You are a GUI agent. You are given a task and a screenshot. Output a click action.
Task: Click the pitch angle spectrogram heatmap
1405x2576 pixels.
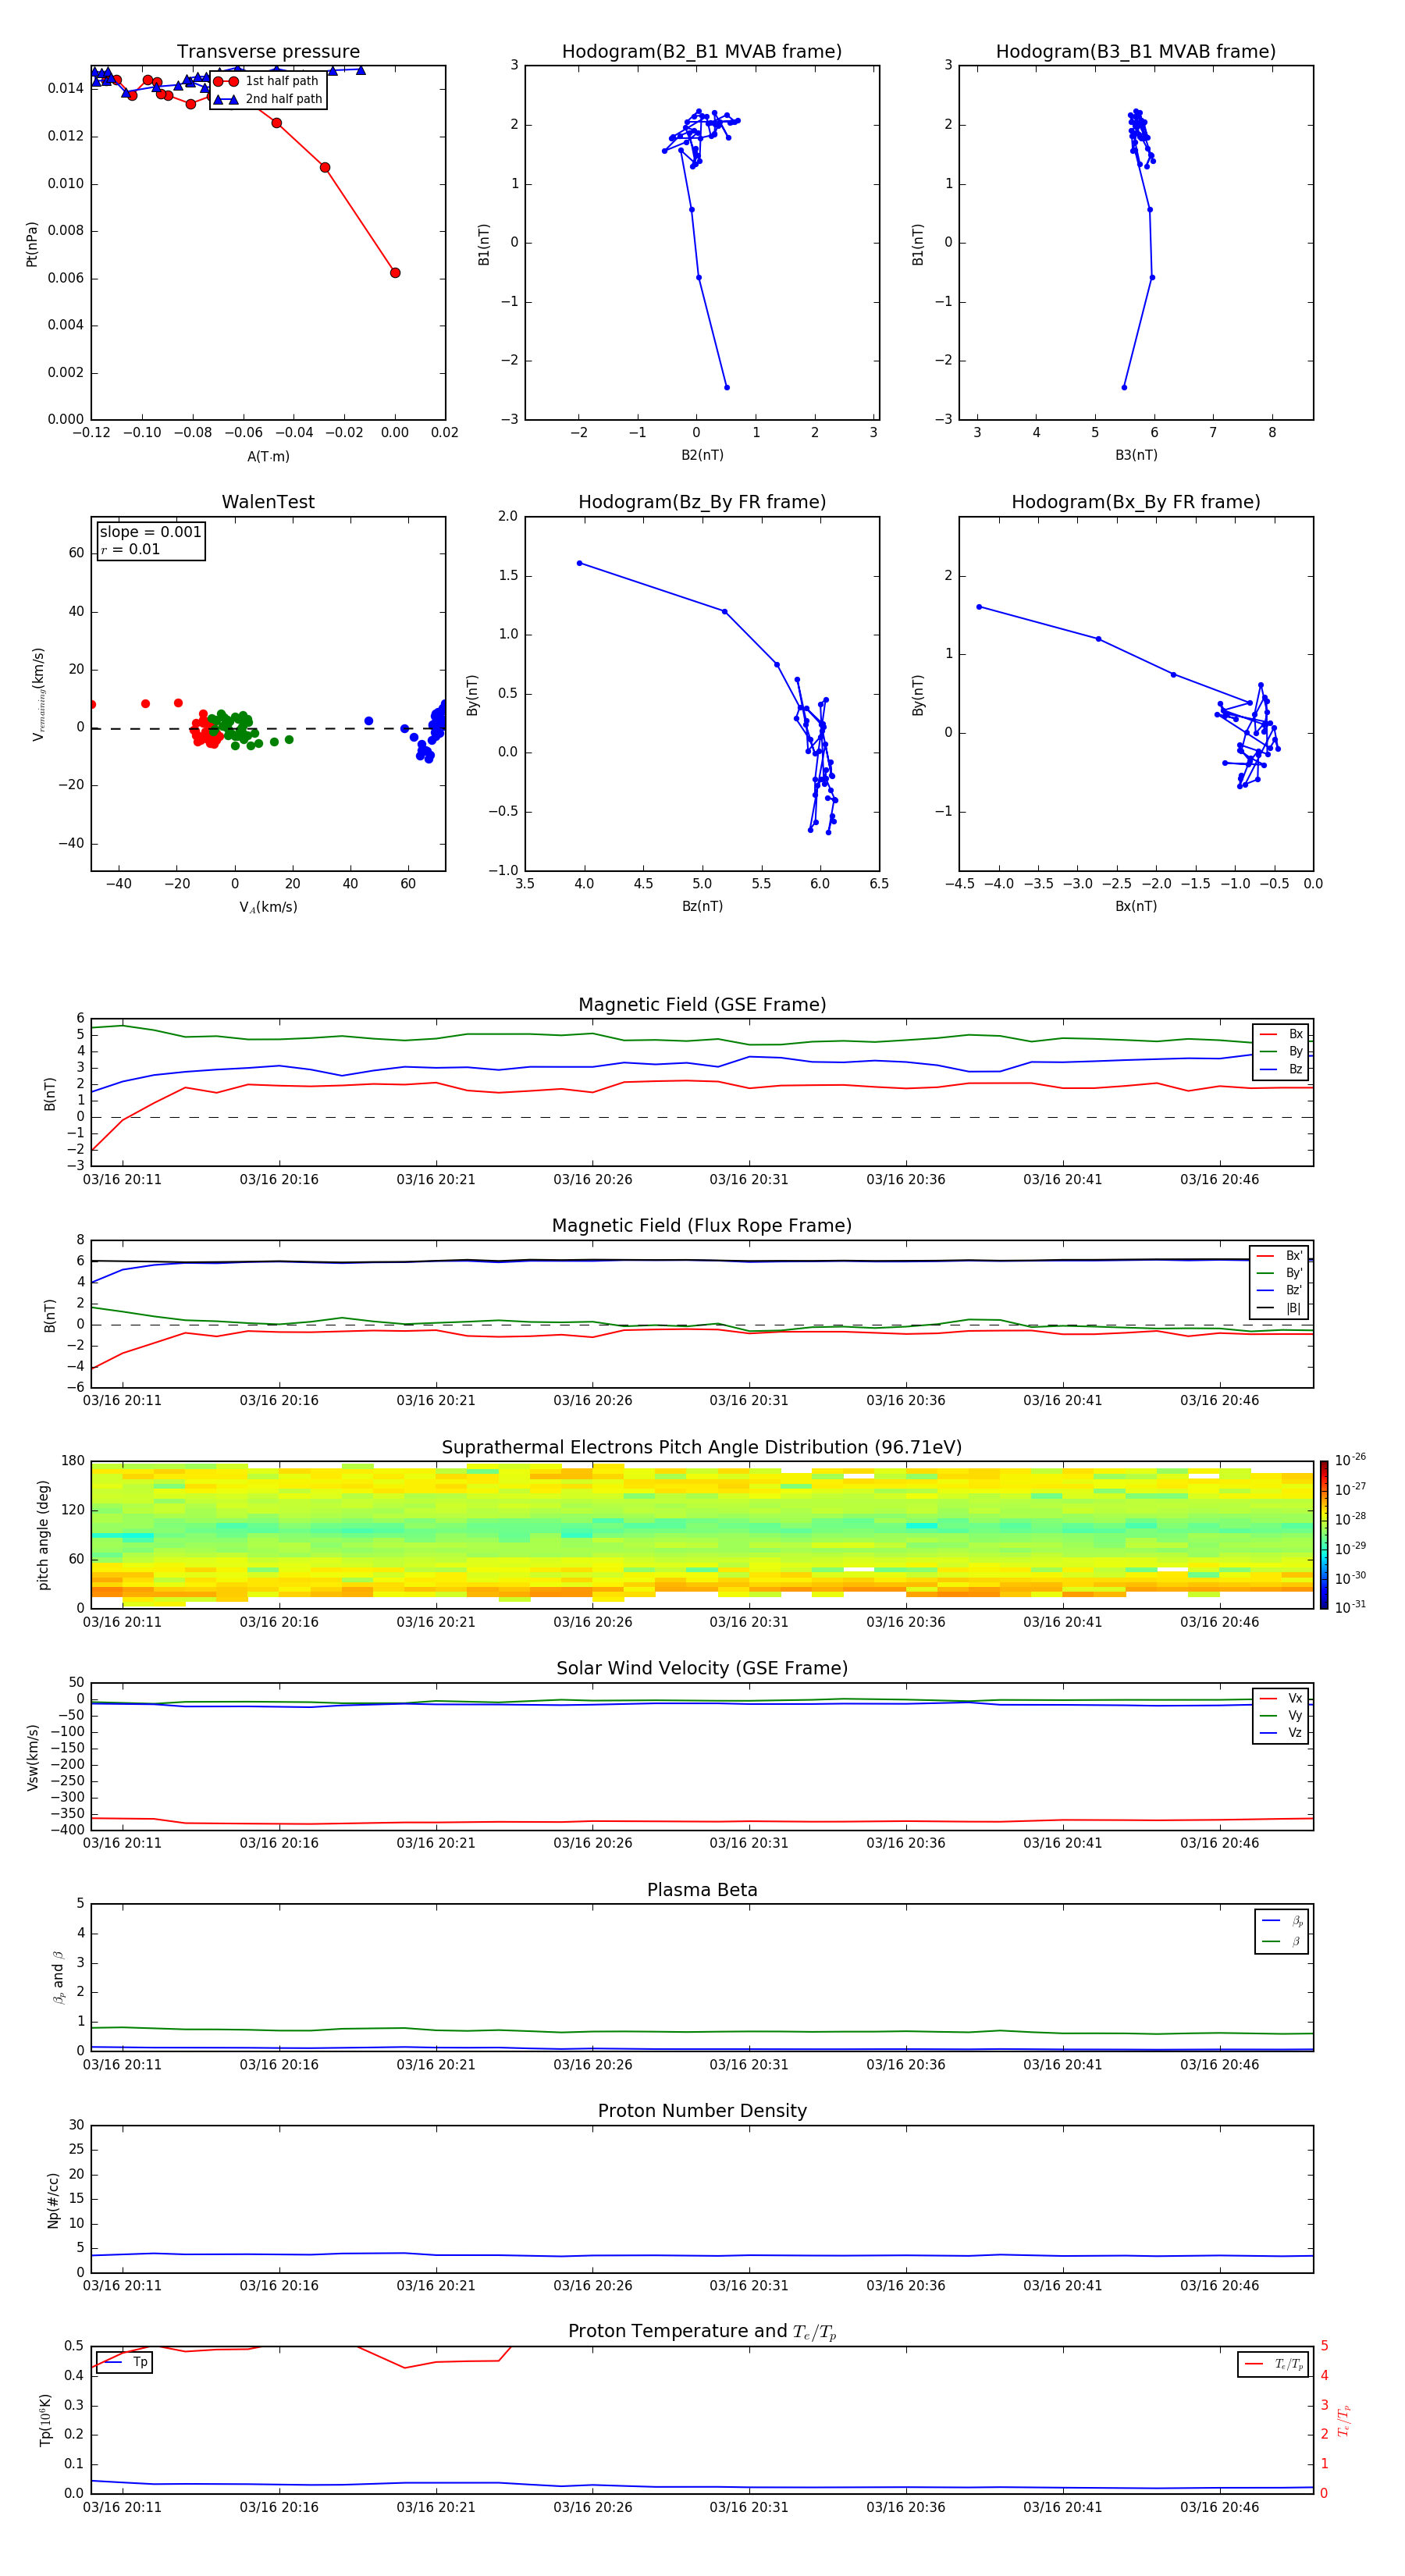pyautogui.click(x=702, y=1534)
